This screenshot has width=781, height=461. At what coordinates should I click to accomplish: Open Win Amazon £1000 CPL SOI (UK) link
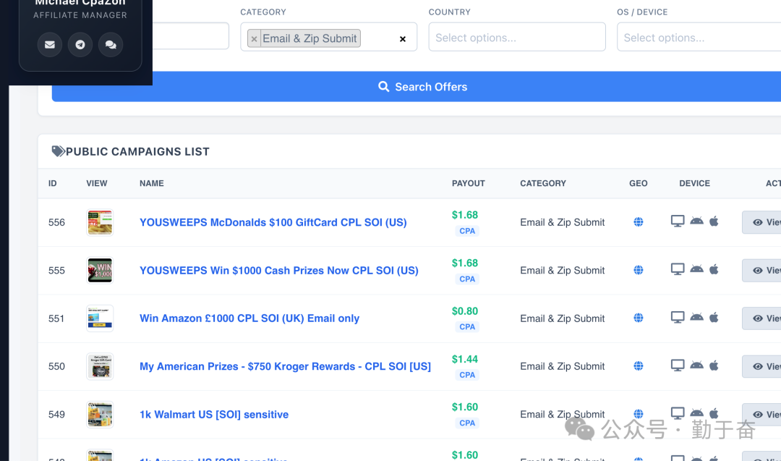[x=249, y=318]
